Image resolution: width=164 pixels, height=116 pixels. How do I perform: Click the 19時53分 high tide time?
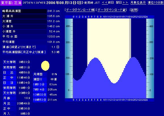click(40, 100)
